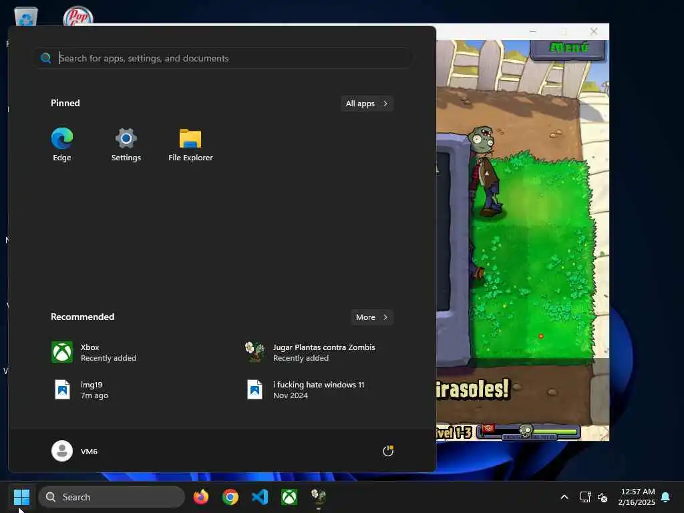Viewport: 684px width, 513px height.
Task: Open the Recycle Bin desktop icon
Action: (x=26, y=17)
